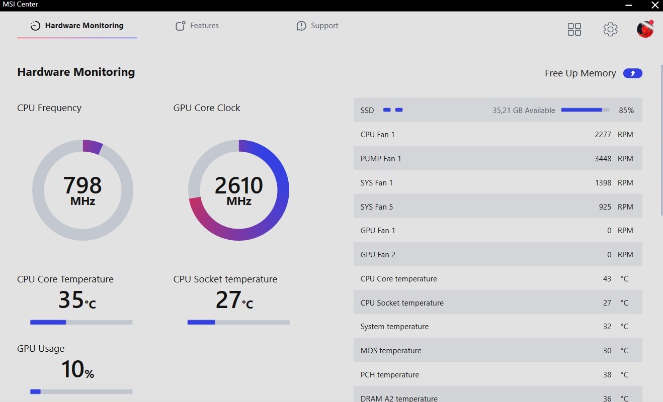Open the Support tab
This screenshot has width=663, height=402.
(x=317, y=26)
